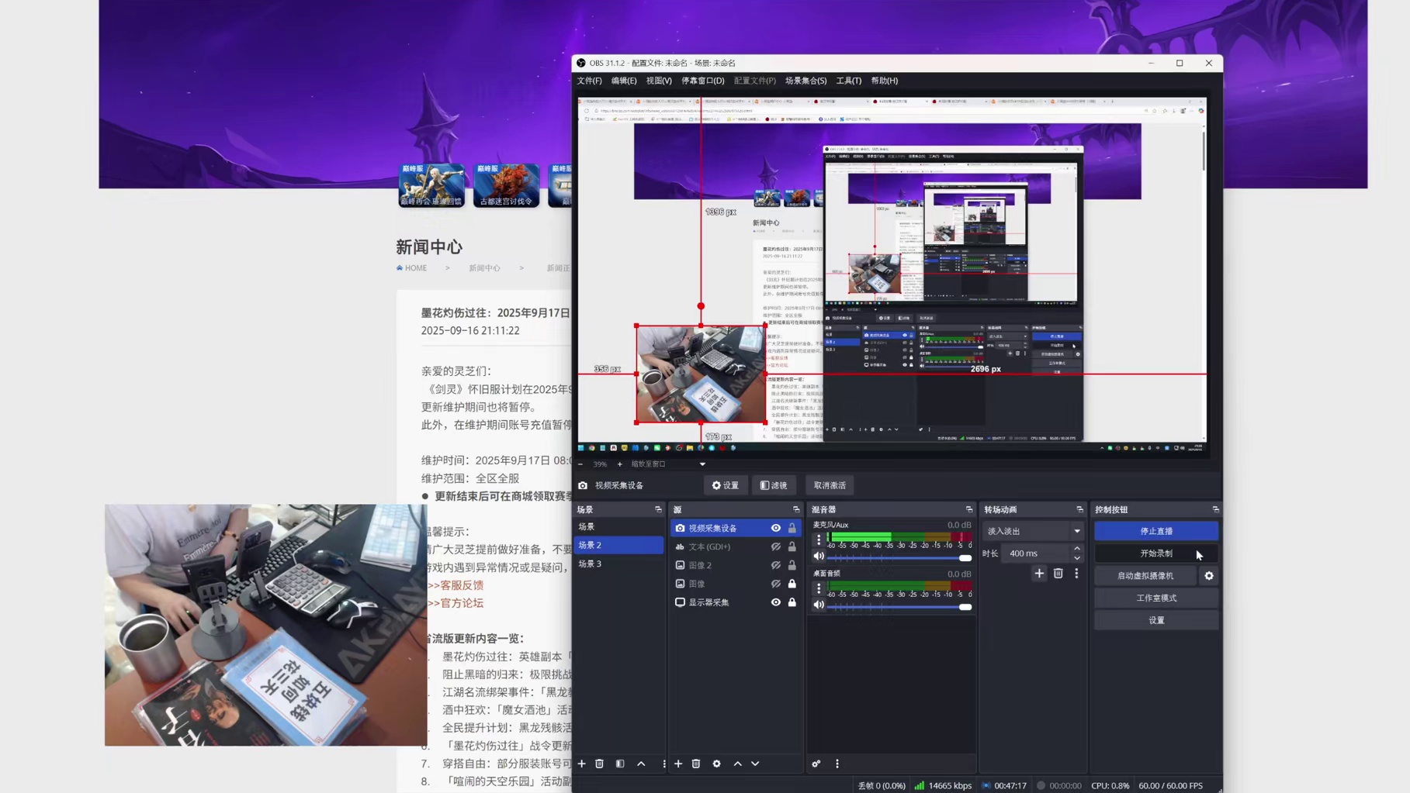Viewport: 1410px width, 793px height.
Task: Increase transition duration with up stepper
Action: (1077, 549)
